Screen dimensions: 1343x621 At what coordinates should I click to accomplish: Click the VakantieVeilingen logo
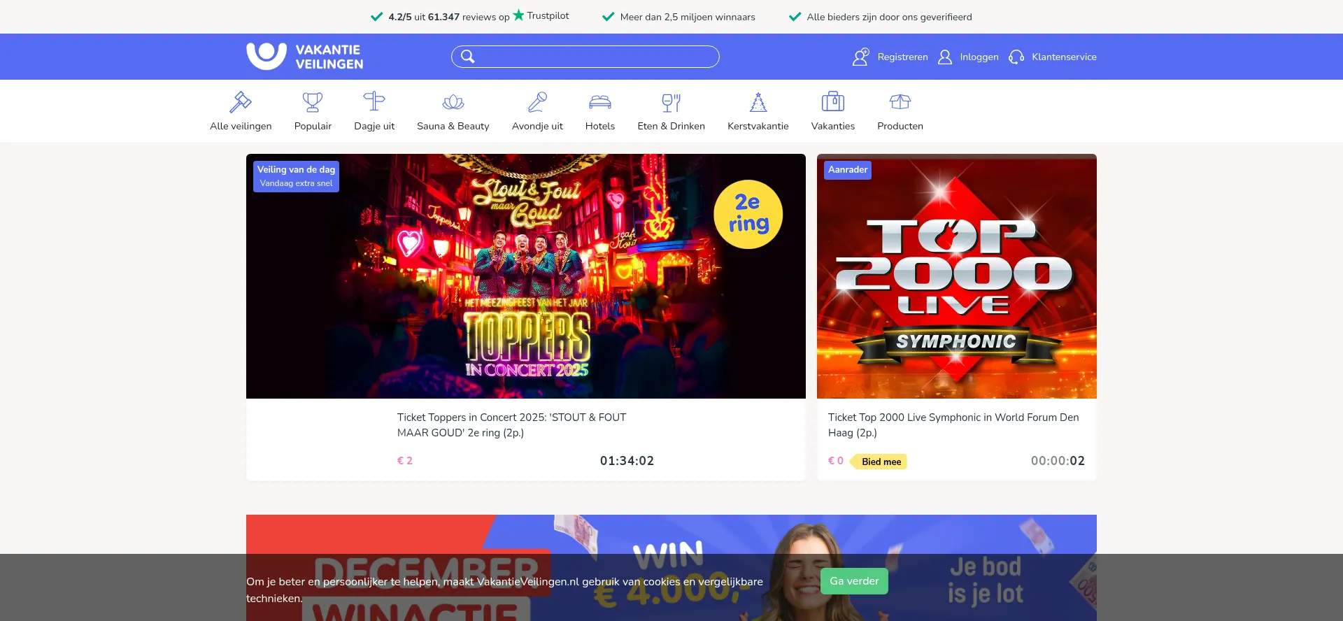point(305,57)
